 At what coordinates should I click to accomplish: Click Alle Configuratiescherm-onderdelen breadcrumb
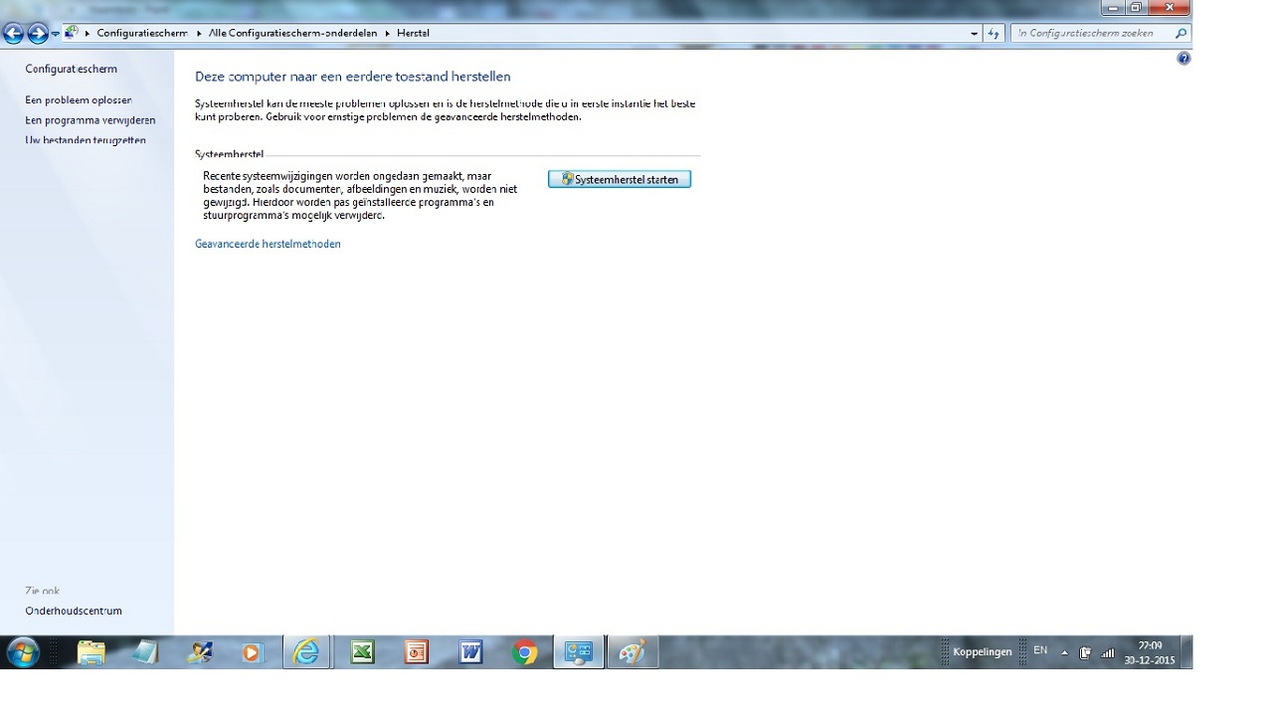click(x=293, y=33)
